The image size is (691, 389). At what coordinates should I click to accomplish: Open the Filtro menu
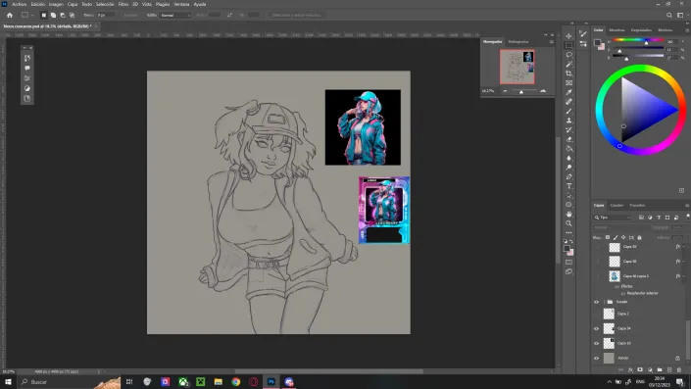point(123,4)
